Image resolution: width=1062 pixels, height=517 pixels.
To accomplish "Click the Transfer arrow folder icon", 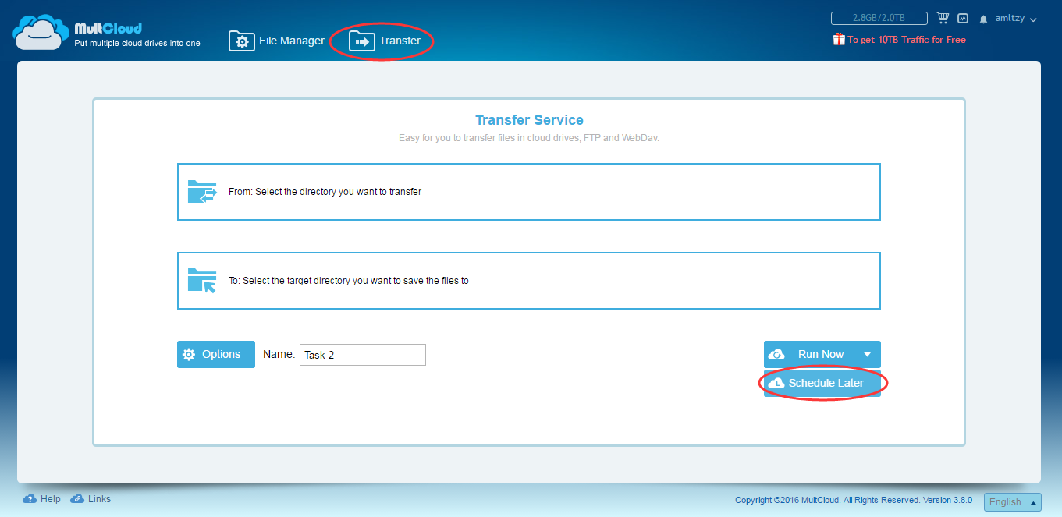I will pyautogui.click(x=361, y=41).
